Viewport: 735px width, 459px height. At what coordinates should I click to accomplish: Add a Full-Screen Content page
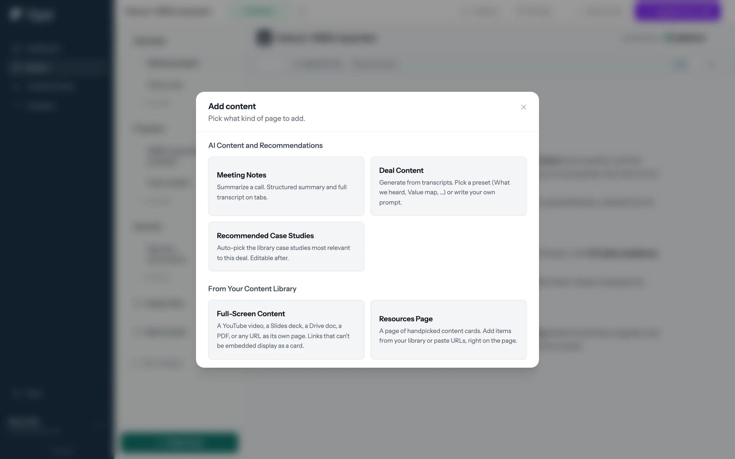[286, 330]
